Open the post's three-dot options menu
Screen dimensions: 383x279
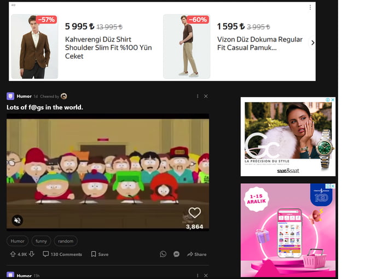click(198, 96)
